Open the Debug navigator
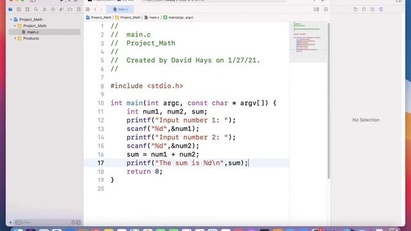411x231 pixels. [62, 9]
